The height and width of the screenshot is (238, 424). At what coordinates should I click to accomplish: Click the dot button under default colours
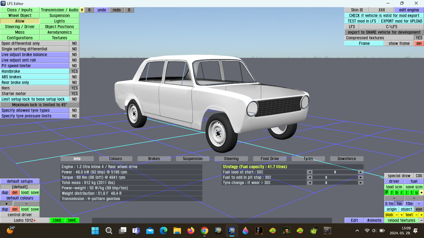coord(7,204)
